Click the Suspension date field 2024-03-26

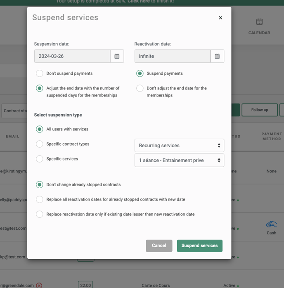72,56
